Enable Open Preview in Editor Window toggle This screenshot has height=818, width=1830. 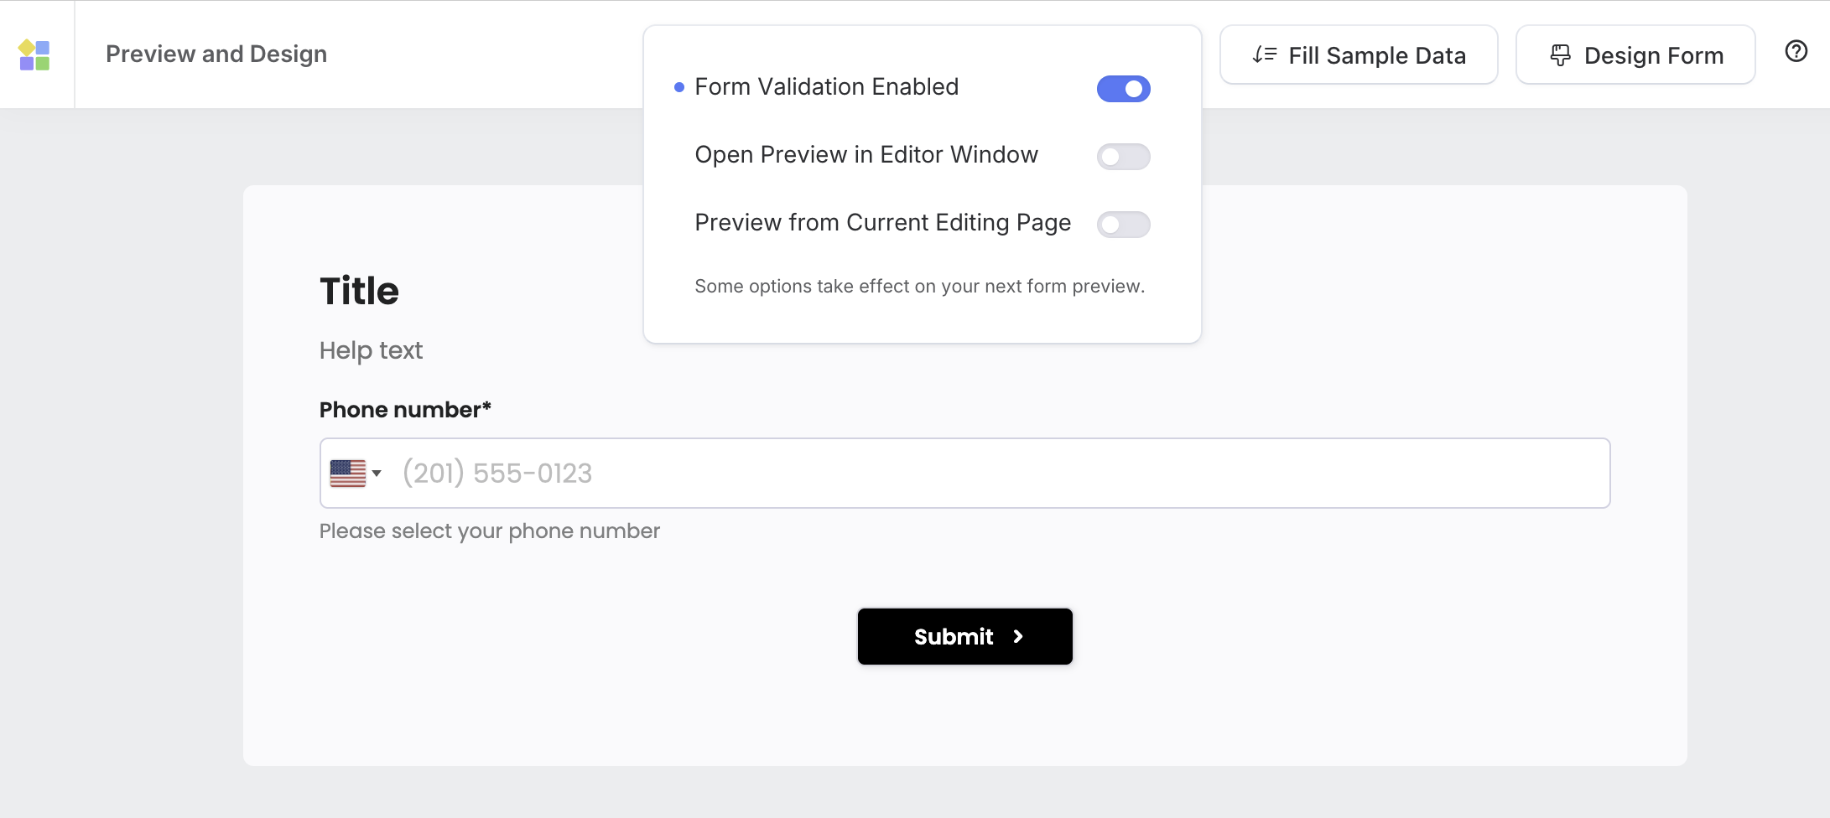[1123, 157]
